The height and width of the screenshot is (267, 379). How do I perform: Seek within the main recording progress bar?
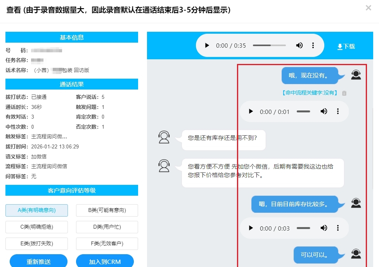click(269, 46)
